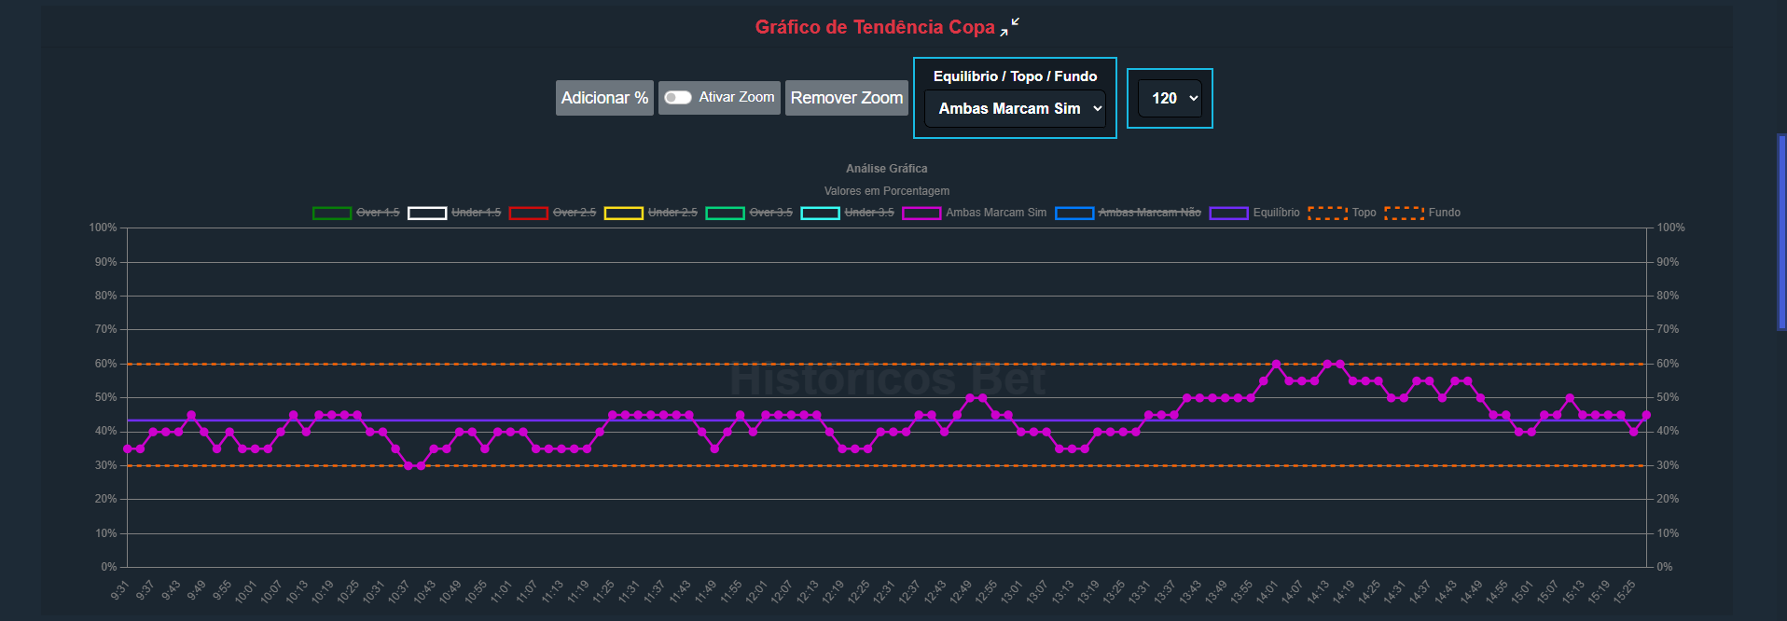
Task: Click the 12:01 x-axis time label
Action: point(755,591)
